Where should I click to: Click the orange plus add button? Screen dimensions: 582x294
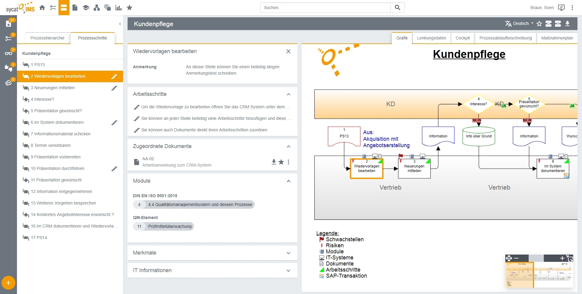tap(8, 283)
